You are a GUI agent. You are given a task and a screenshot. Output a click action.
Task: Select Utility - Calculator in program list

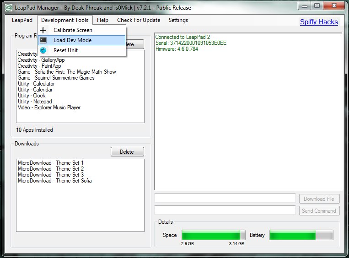point(36,84)
